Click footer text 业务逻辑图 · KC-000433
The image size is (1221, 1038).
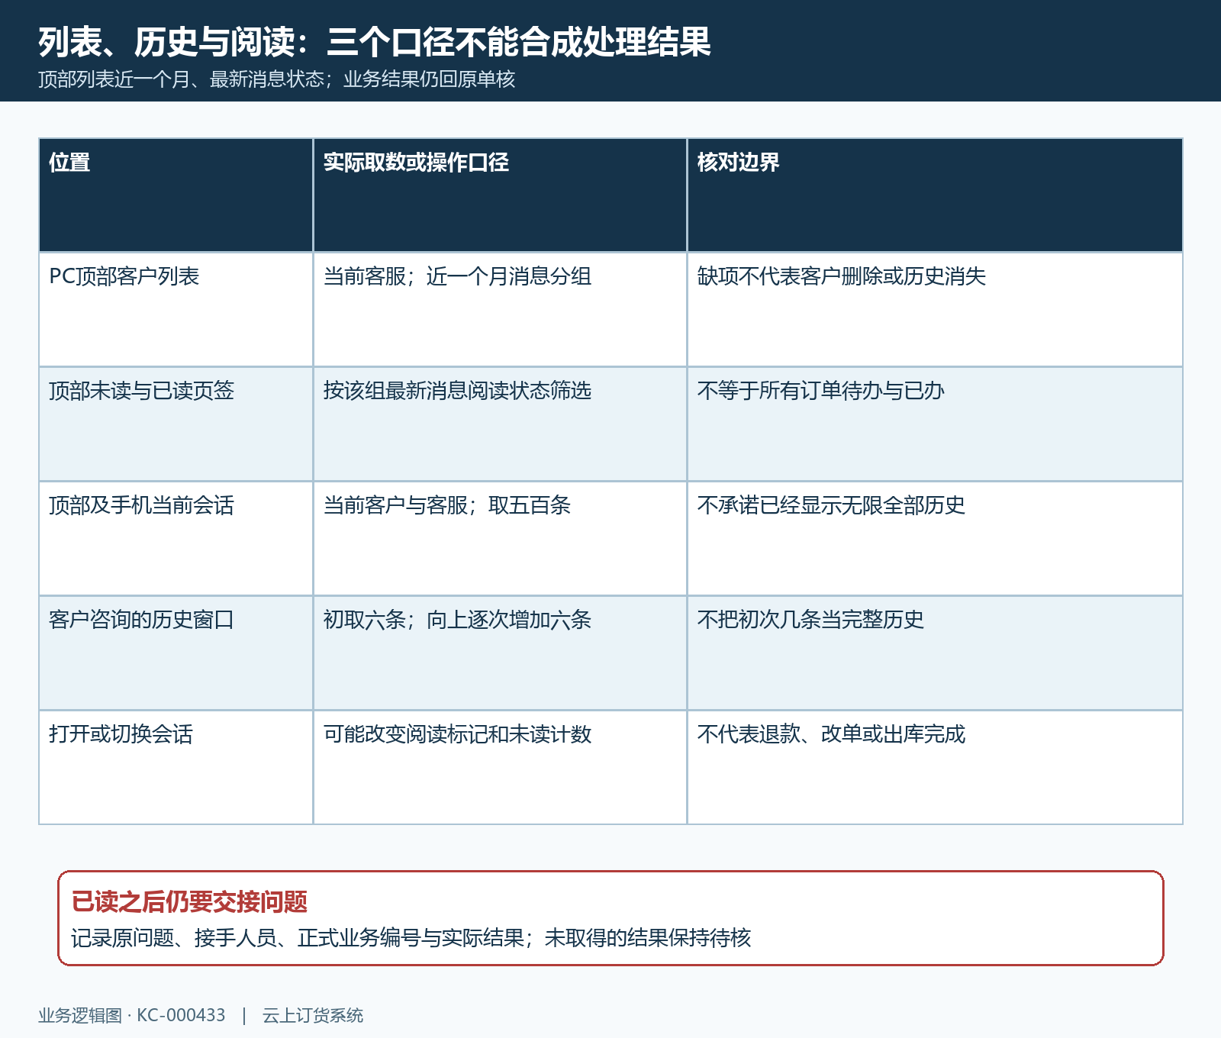(x=132, y=1016)
